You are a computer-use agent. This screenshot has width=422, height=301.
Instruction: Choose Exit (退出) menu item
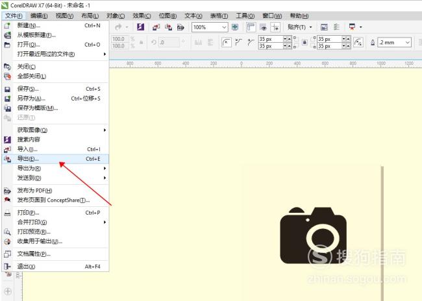[55, 267]
